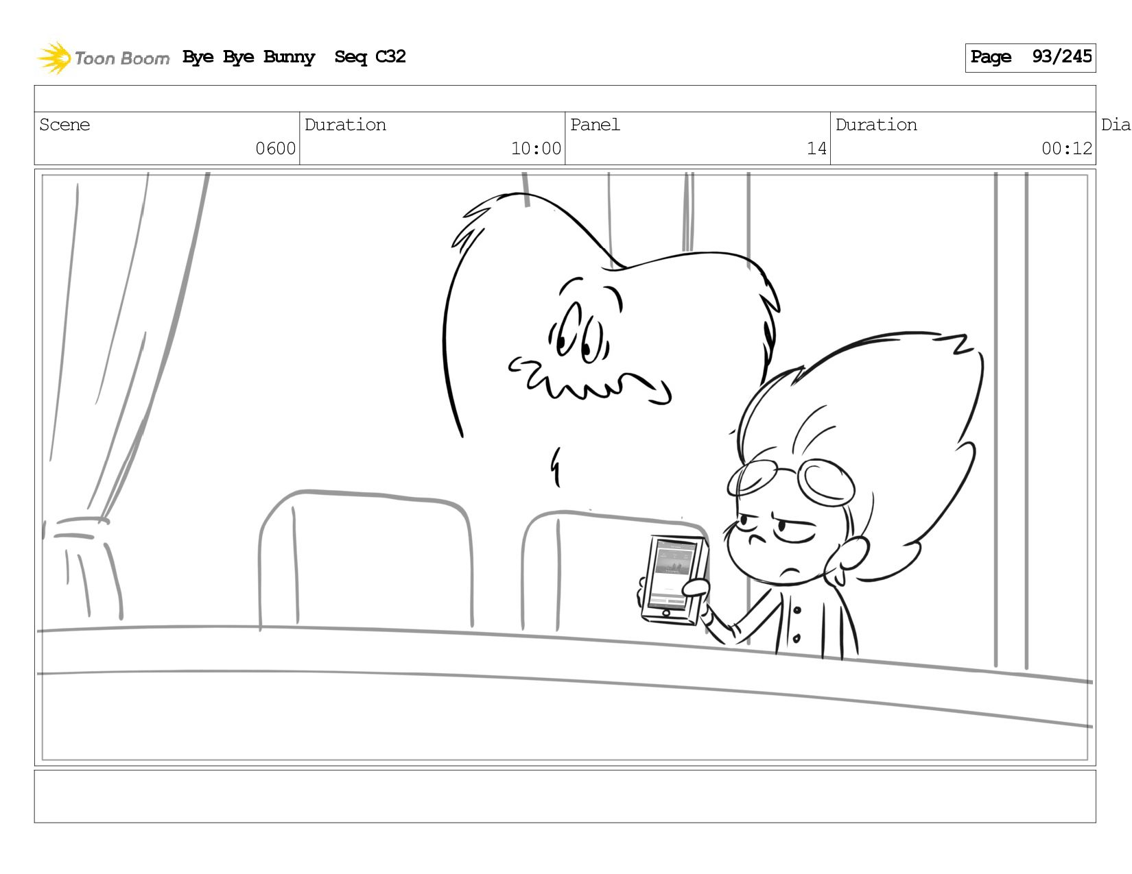Viewport: 1132px width, 874px height.
Task: Select the panel number '14'
Action: click(x=816, y=149)
